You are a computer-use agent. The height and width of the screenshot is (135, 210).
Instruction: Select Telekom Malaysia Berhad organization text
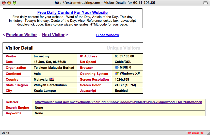tap(54, 68)
